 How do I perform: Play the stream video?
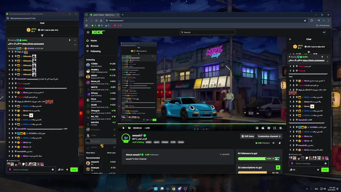123,128
